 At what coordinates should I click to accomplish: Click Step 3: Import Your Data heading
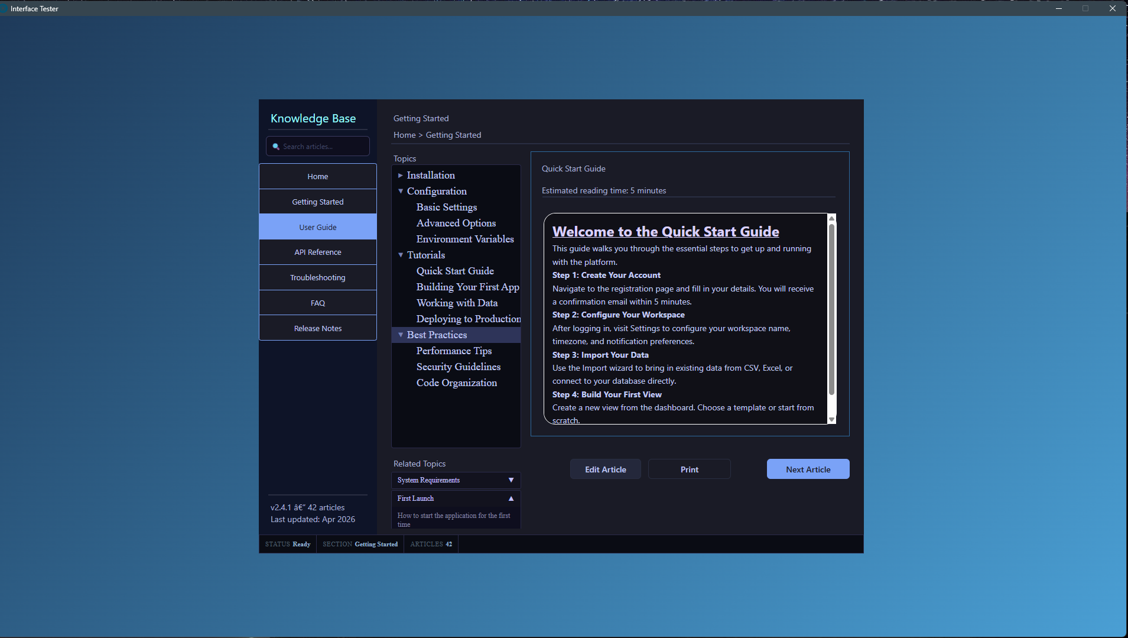point(600,355)
